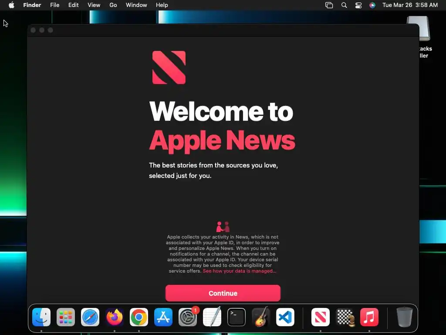Open the File menu
This screenshot has width=446, height=335.
click(x=54, y=5)
